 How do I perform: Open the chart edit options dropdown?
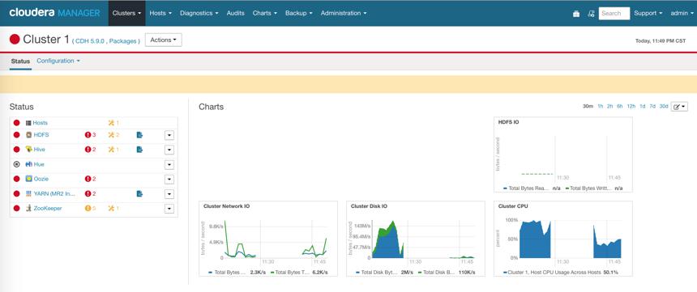tap(680, 107)
